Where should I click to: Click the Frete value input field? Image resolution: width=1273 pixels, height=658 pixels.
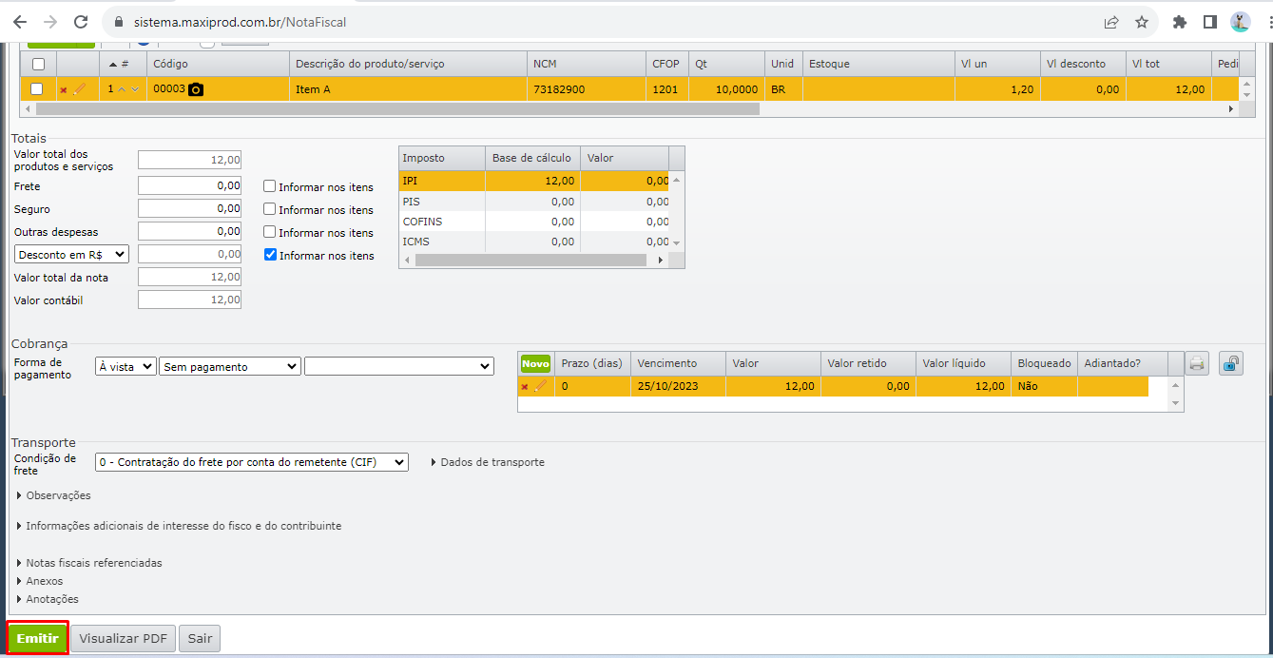pos(189,186)
